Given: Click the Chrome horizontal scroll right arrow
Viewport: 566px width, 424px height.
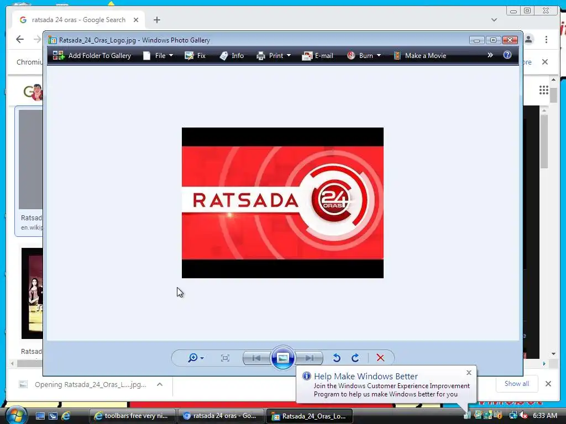Looking at the screenshot, I should [x=544, y=364].
